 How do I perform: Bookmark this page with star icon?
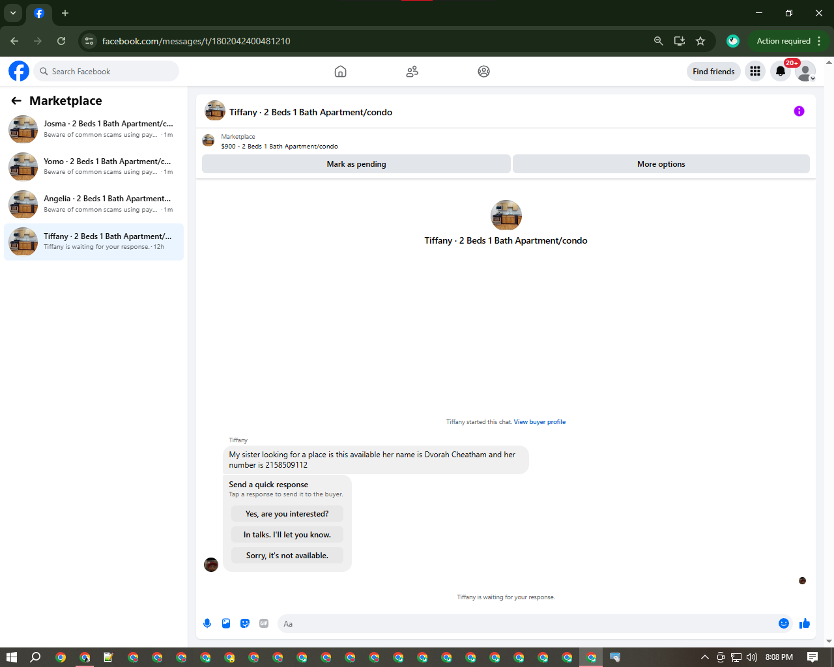tap(700, 41)
